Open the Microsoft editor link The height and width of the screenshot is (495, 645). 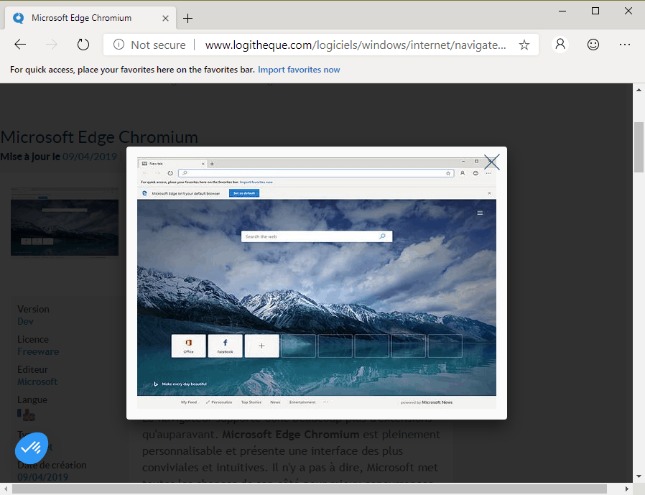click(x=37, y=381)
